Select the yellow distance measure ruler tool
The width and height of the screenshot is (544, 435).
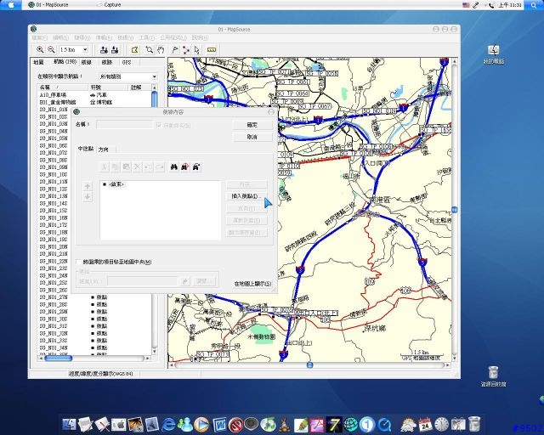(212, 49)
